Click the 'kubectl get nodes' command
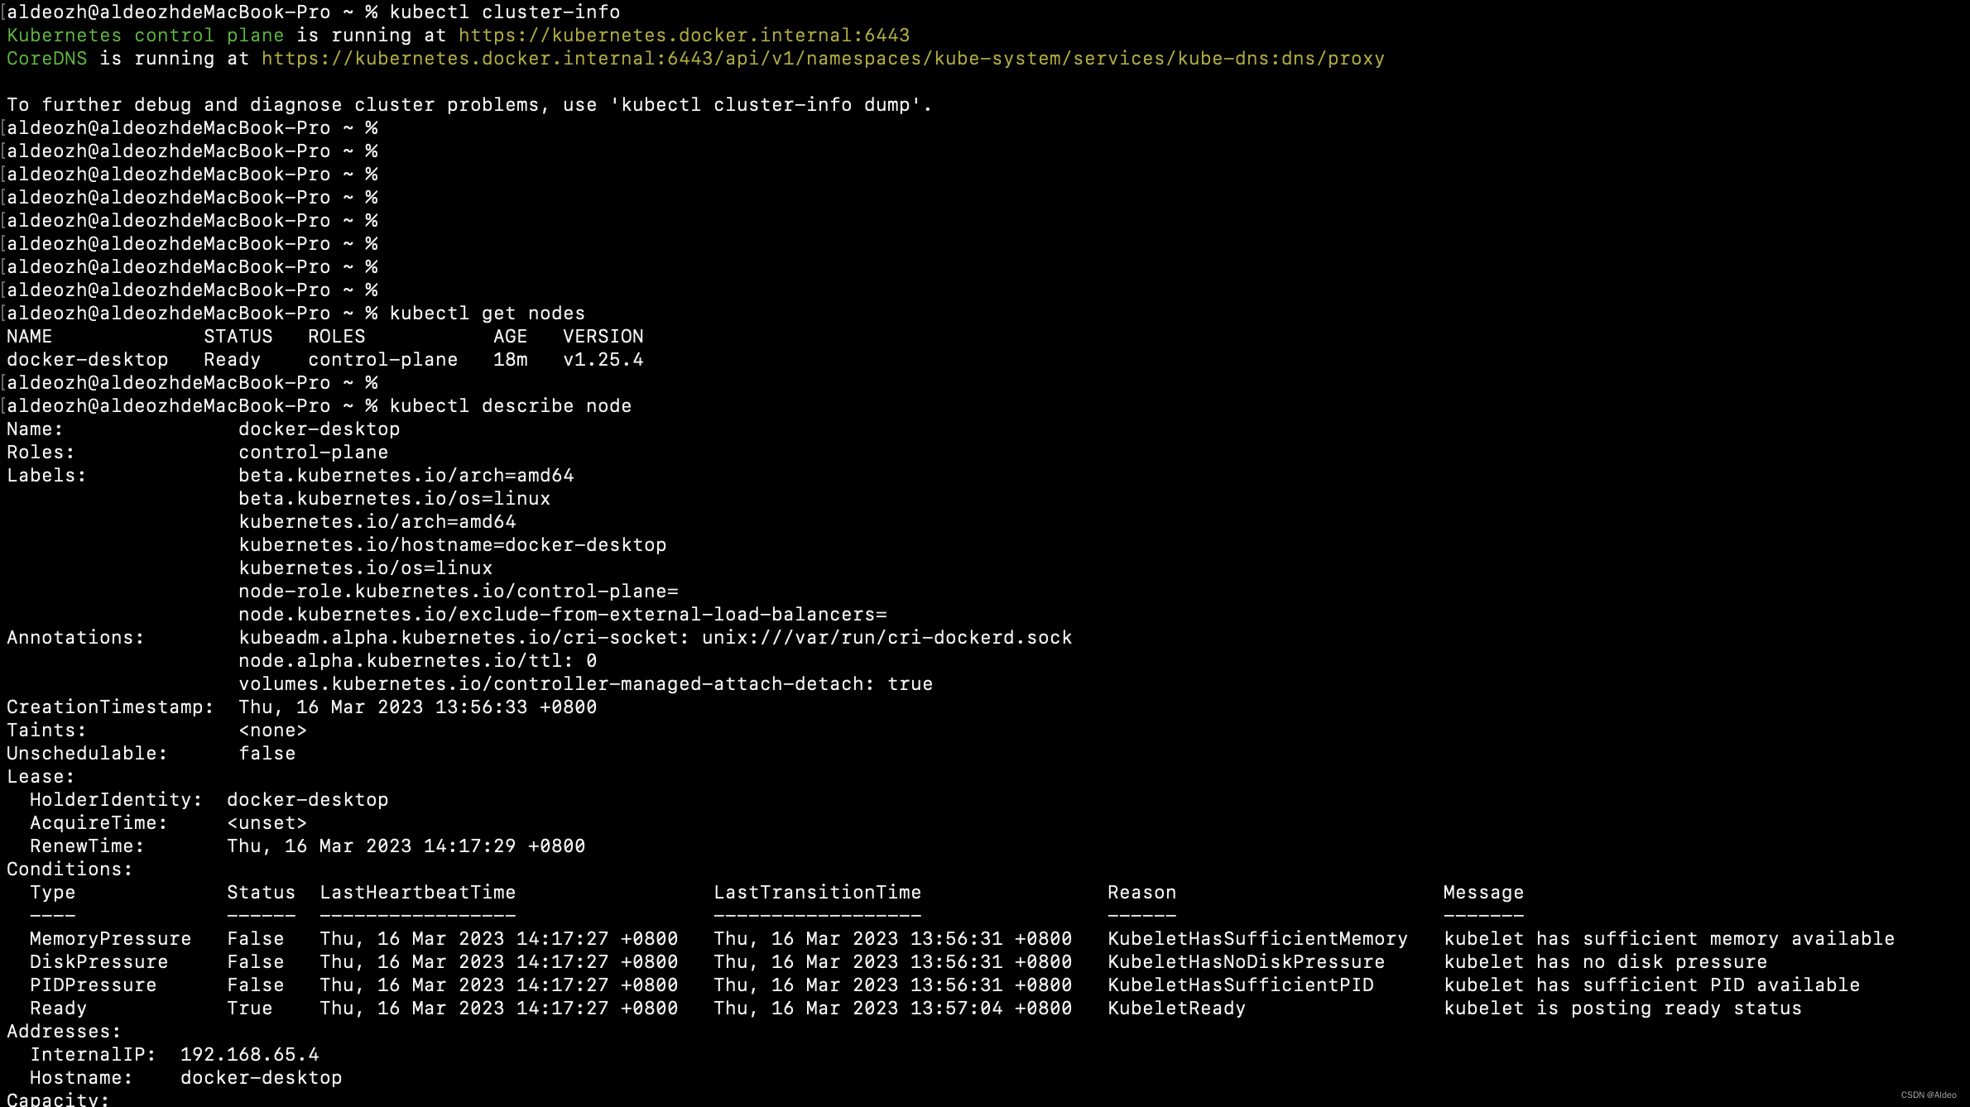 [x=487, y=314]
